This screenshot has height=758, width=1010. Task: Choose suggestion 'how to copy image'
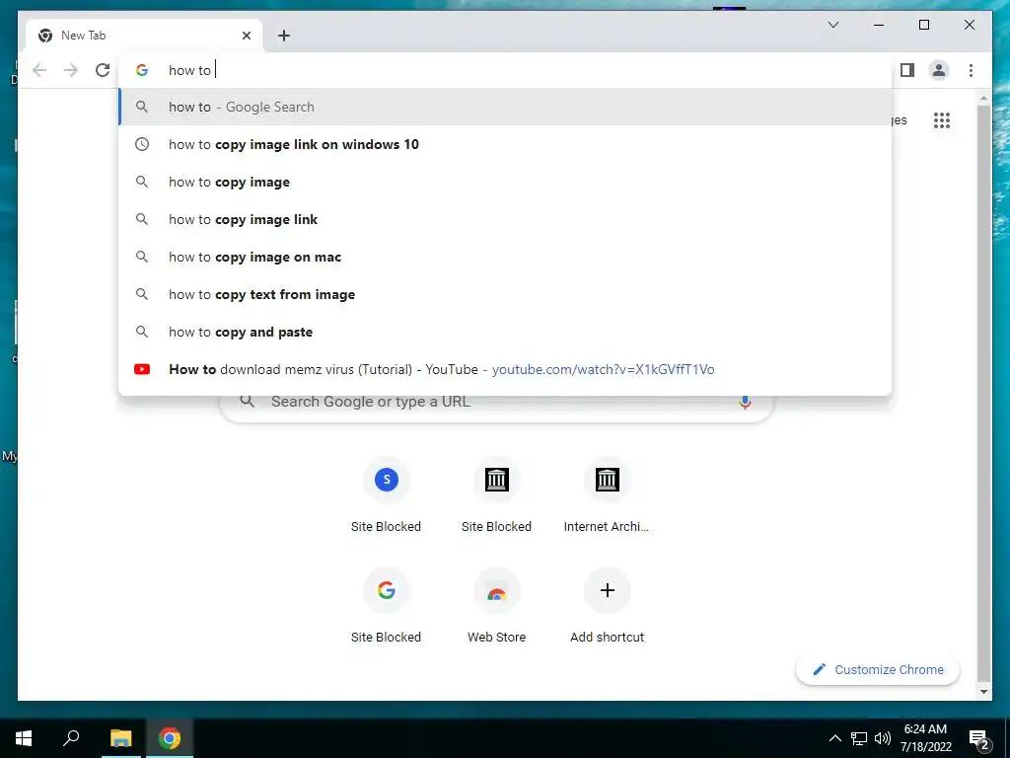(x=506, y=182)
